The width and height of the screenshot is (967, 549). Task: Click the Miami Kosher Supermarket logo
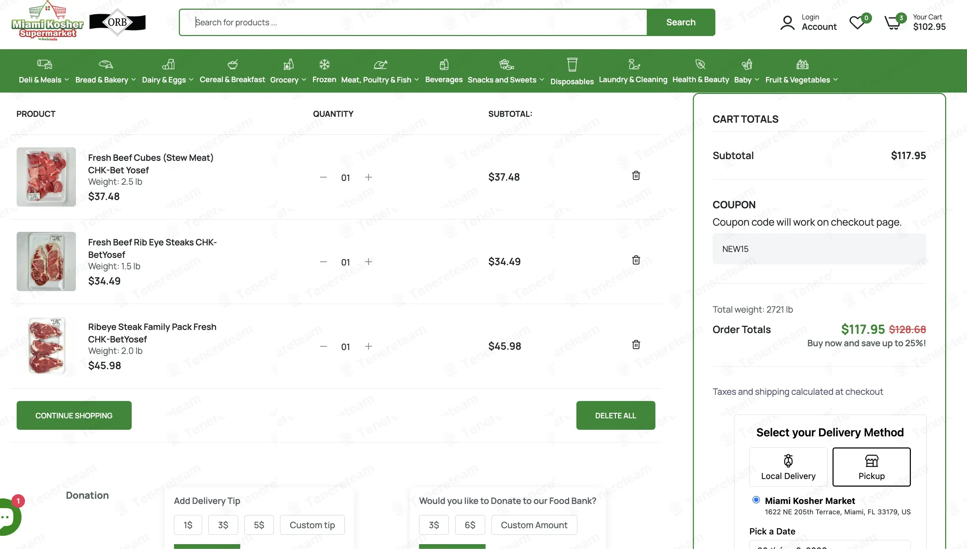47,21
